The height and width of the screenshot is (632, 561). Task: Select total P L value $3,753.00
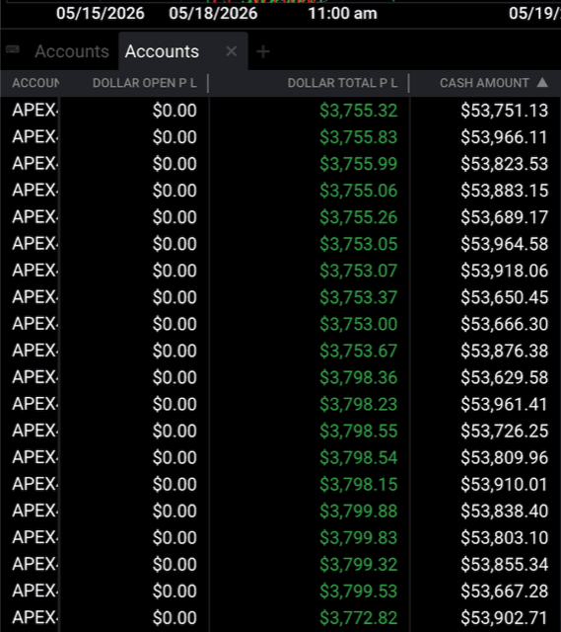358,324
